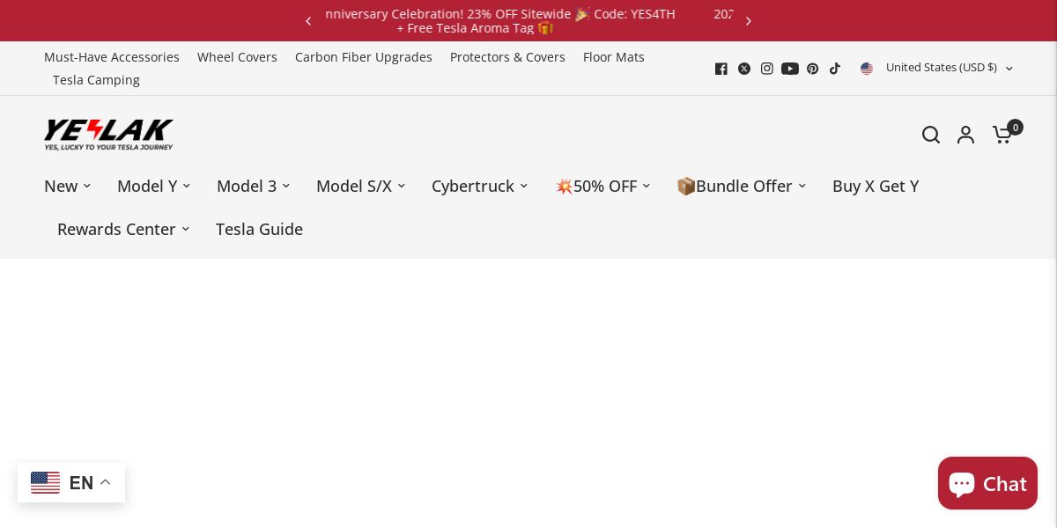Image resolution: width=1057 pixels, height=528 pixels.
Task: Go to Protectors & Covers
Action: click(507, 57)
